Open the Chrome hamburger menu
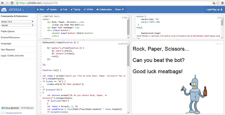 pyautogui.click(x=222, y=3)
